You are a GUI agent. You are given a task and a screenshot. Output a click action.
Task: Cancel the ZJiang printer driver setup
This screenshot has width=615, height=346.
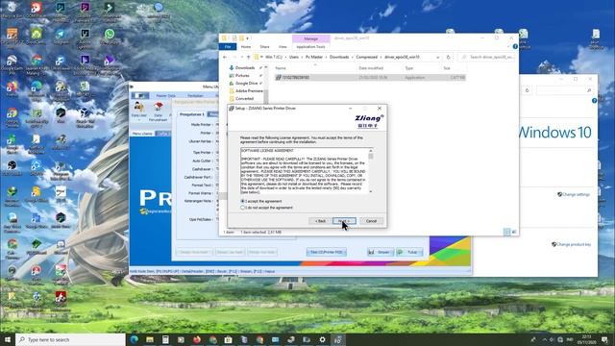(371, 221)
